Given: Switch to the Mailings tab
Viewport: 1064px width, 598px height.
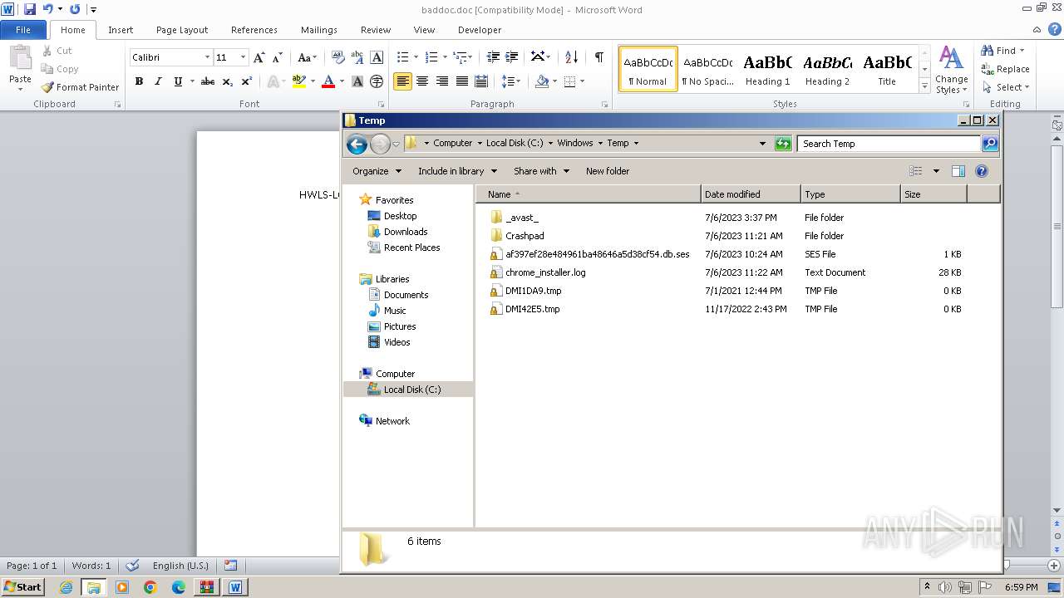Looking at the screenshot, I should [319, 30].
